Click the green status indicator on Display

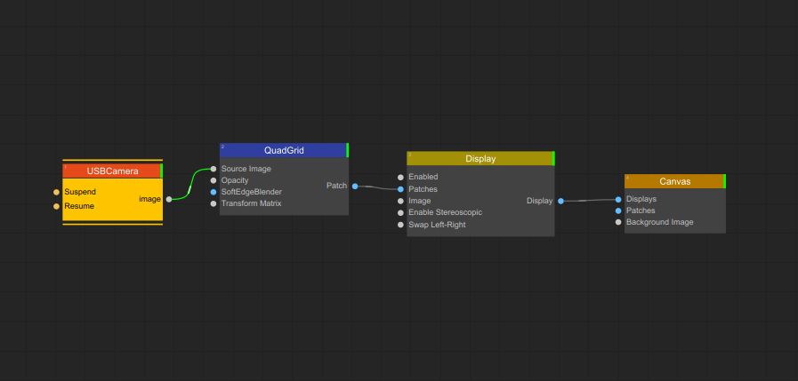(553, 158)
